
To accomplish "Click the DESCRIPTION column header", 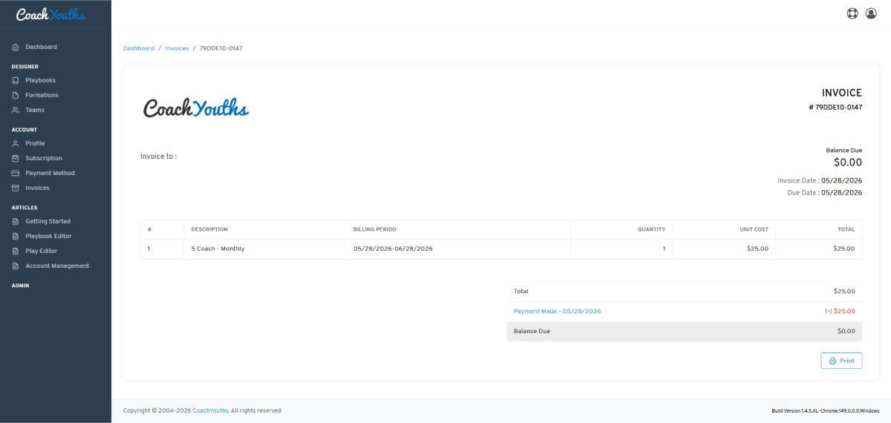I will click(x=209, y=229).
